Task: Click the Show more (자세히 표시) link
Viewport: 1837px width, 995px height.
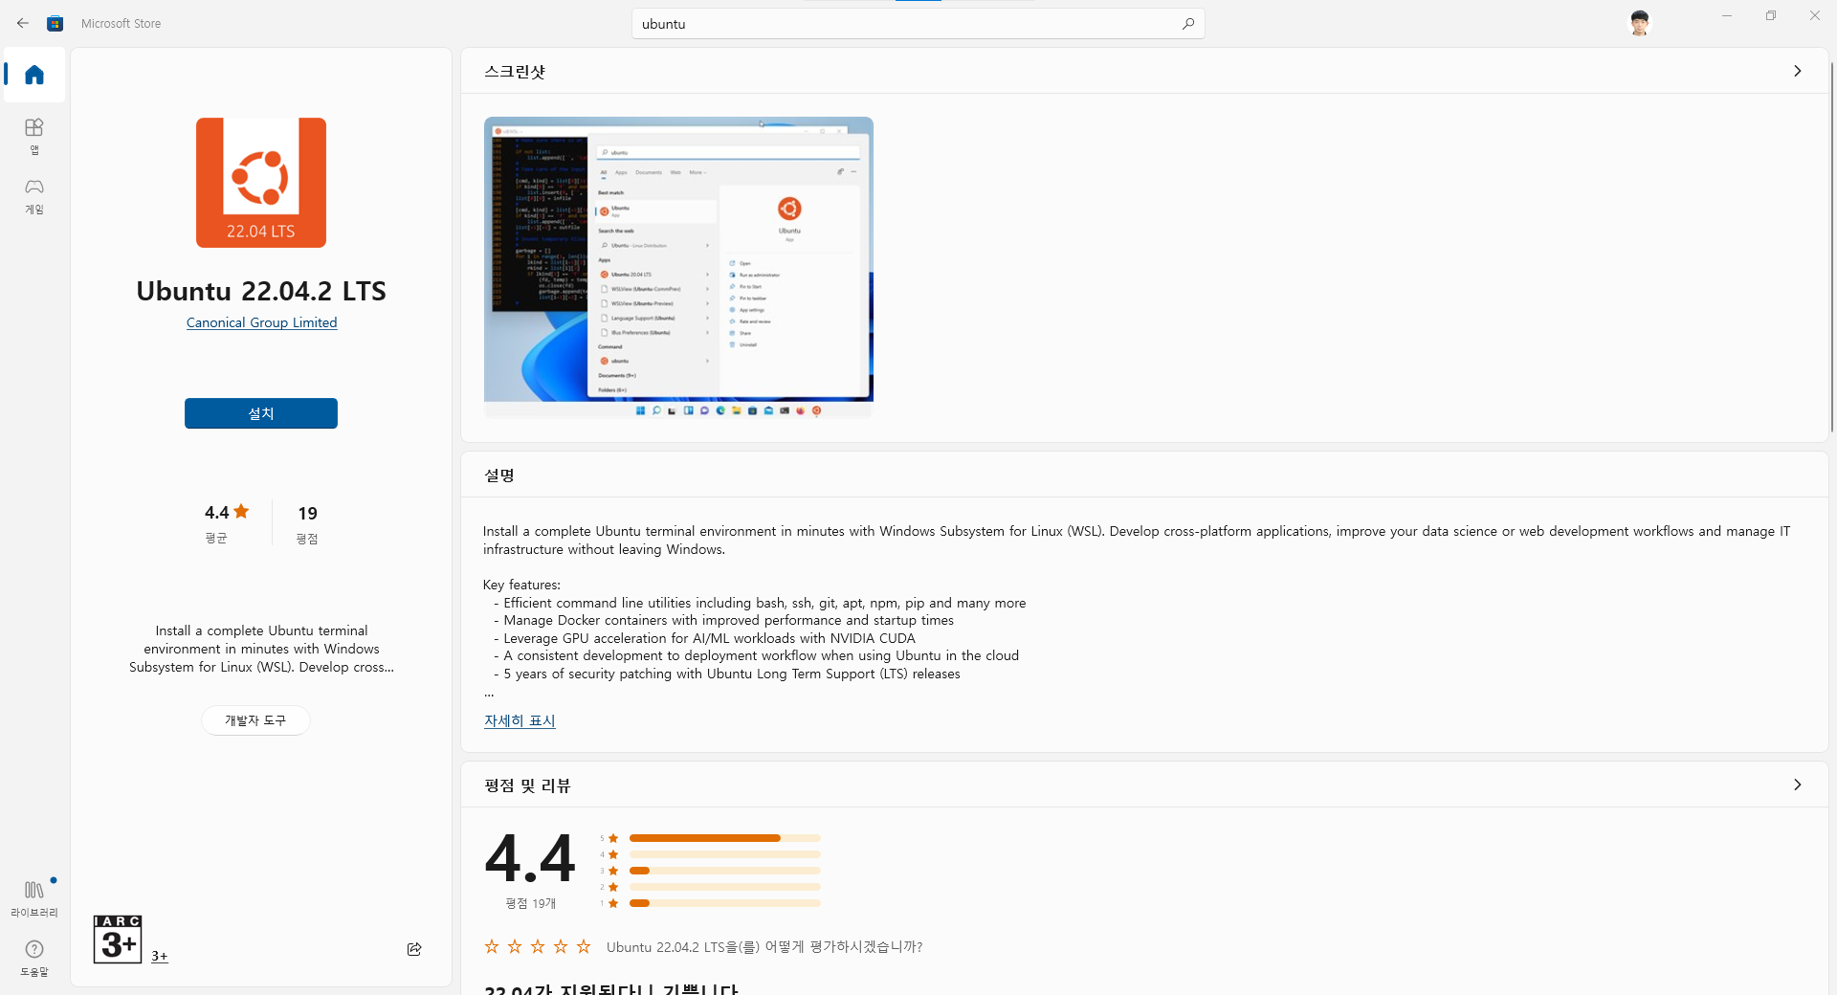Action: (x=520, y=720)
